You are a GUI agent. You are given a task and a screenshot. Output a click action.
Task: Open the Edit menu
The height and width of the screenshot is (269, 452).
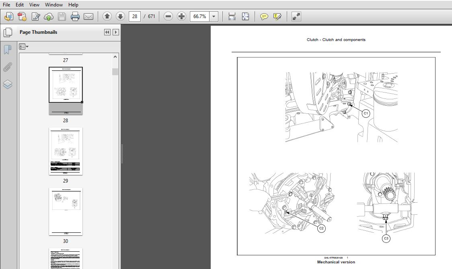pos(20,4)
